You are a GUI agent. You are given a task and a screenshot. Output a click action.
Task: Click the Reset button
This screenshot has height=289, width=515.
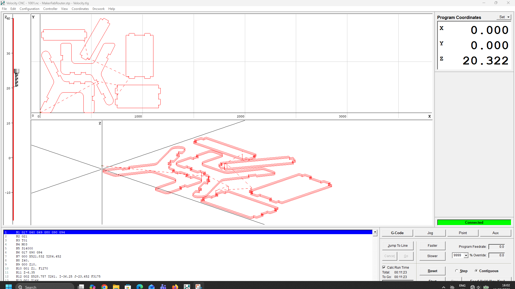[x=432, y=271]
